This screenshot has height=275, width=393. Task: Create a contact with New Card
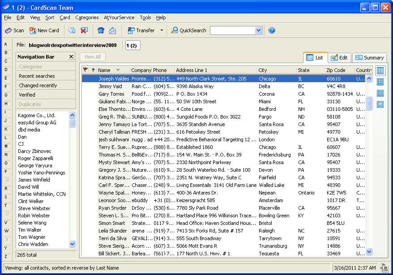point(44,30)
